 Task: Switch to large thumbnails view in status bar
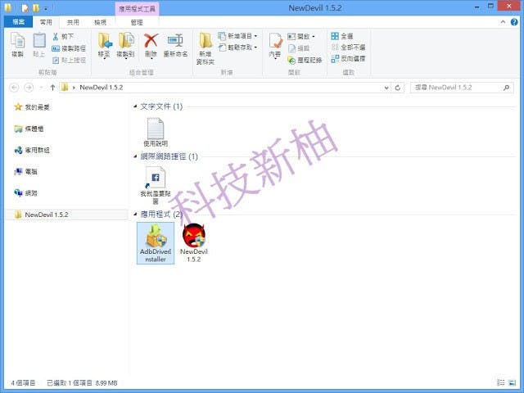coord(512,382)
